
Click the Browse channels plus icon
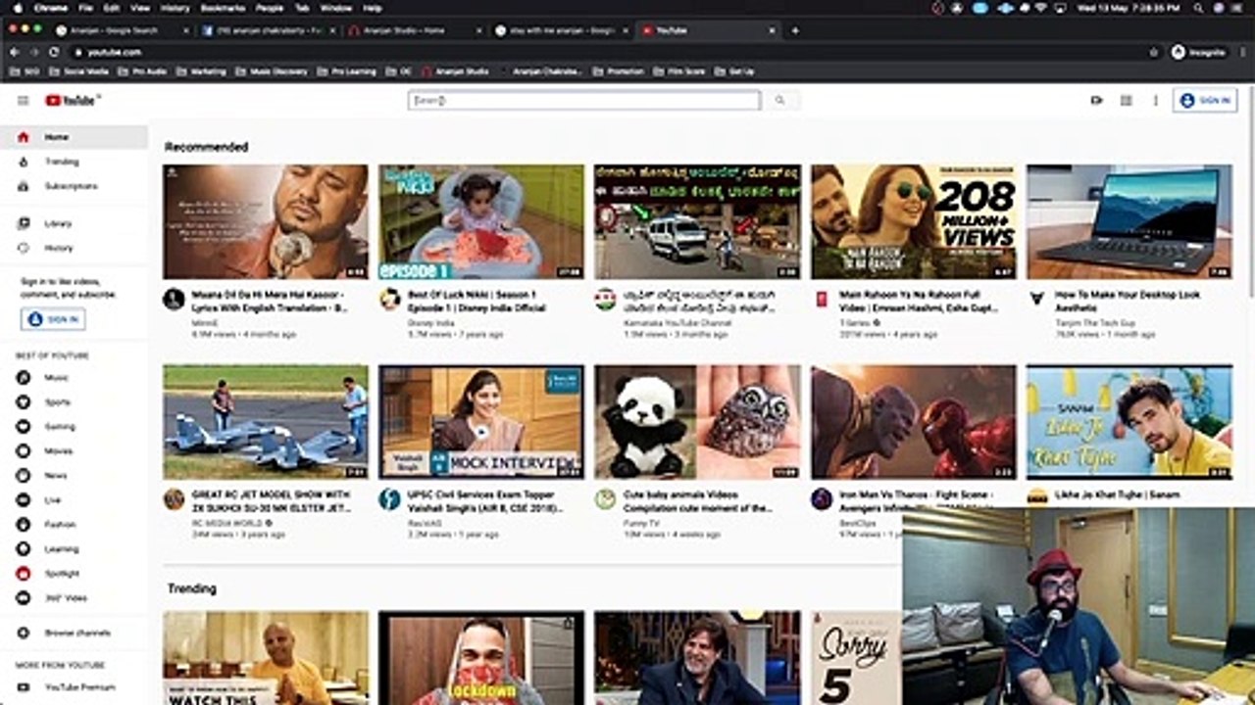click(24, 634)
